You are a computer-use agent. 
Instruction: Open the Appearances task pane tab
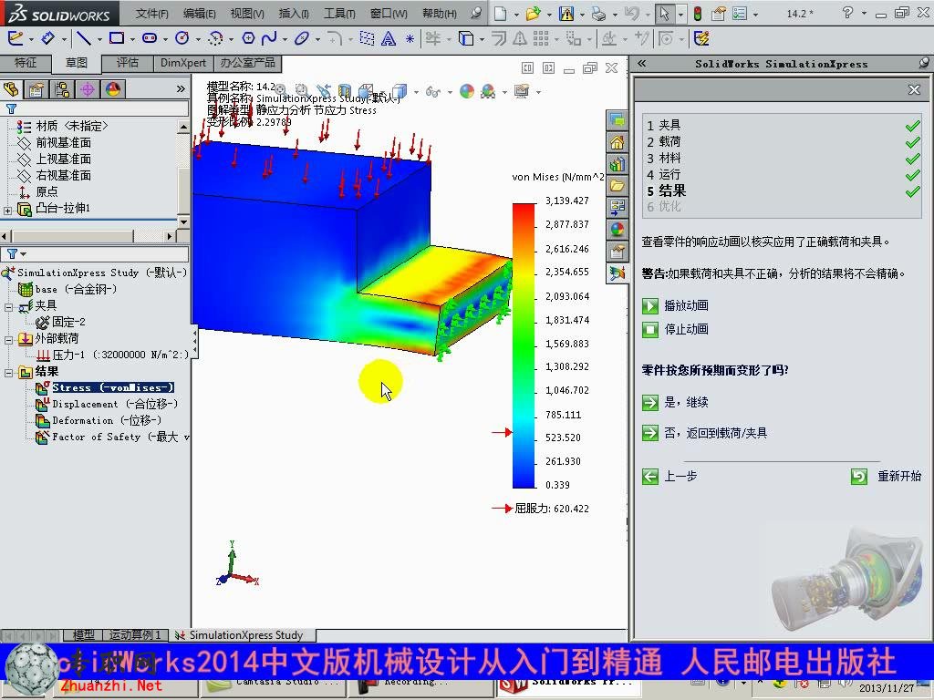pos(617,229)
